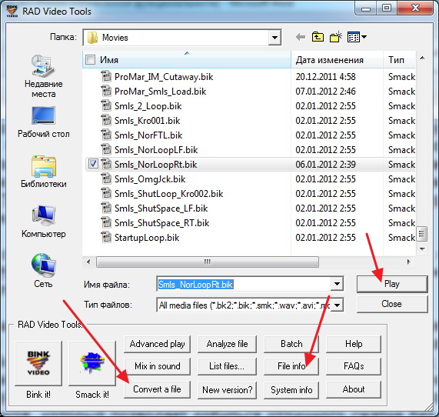The image size is (439, 417).
Task: Open Рабочий стол sidebar location
Action: [43, 122]
